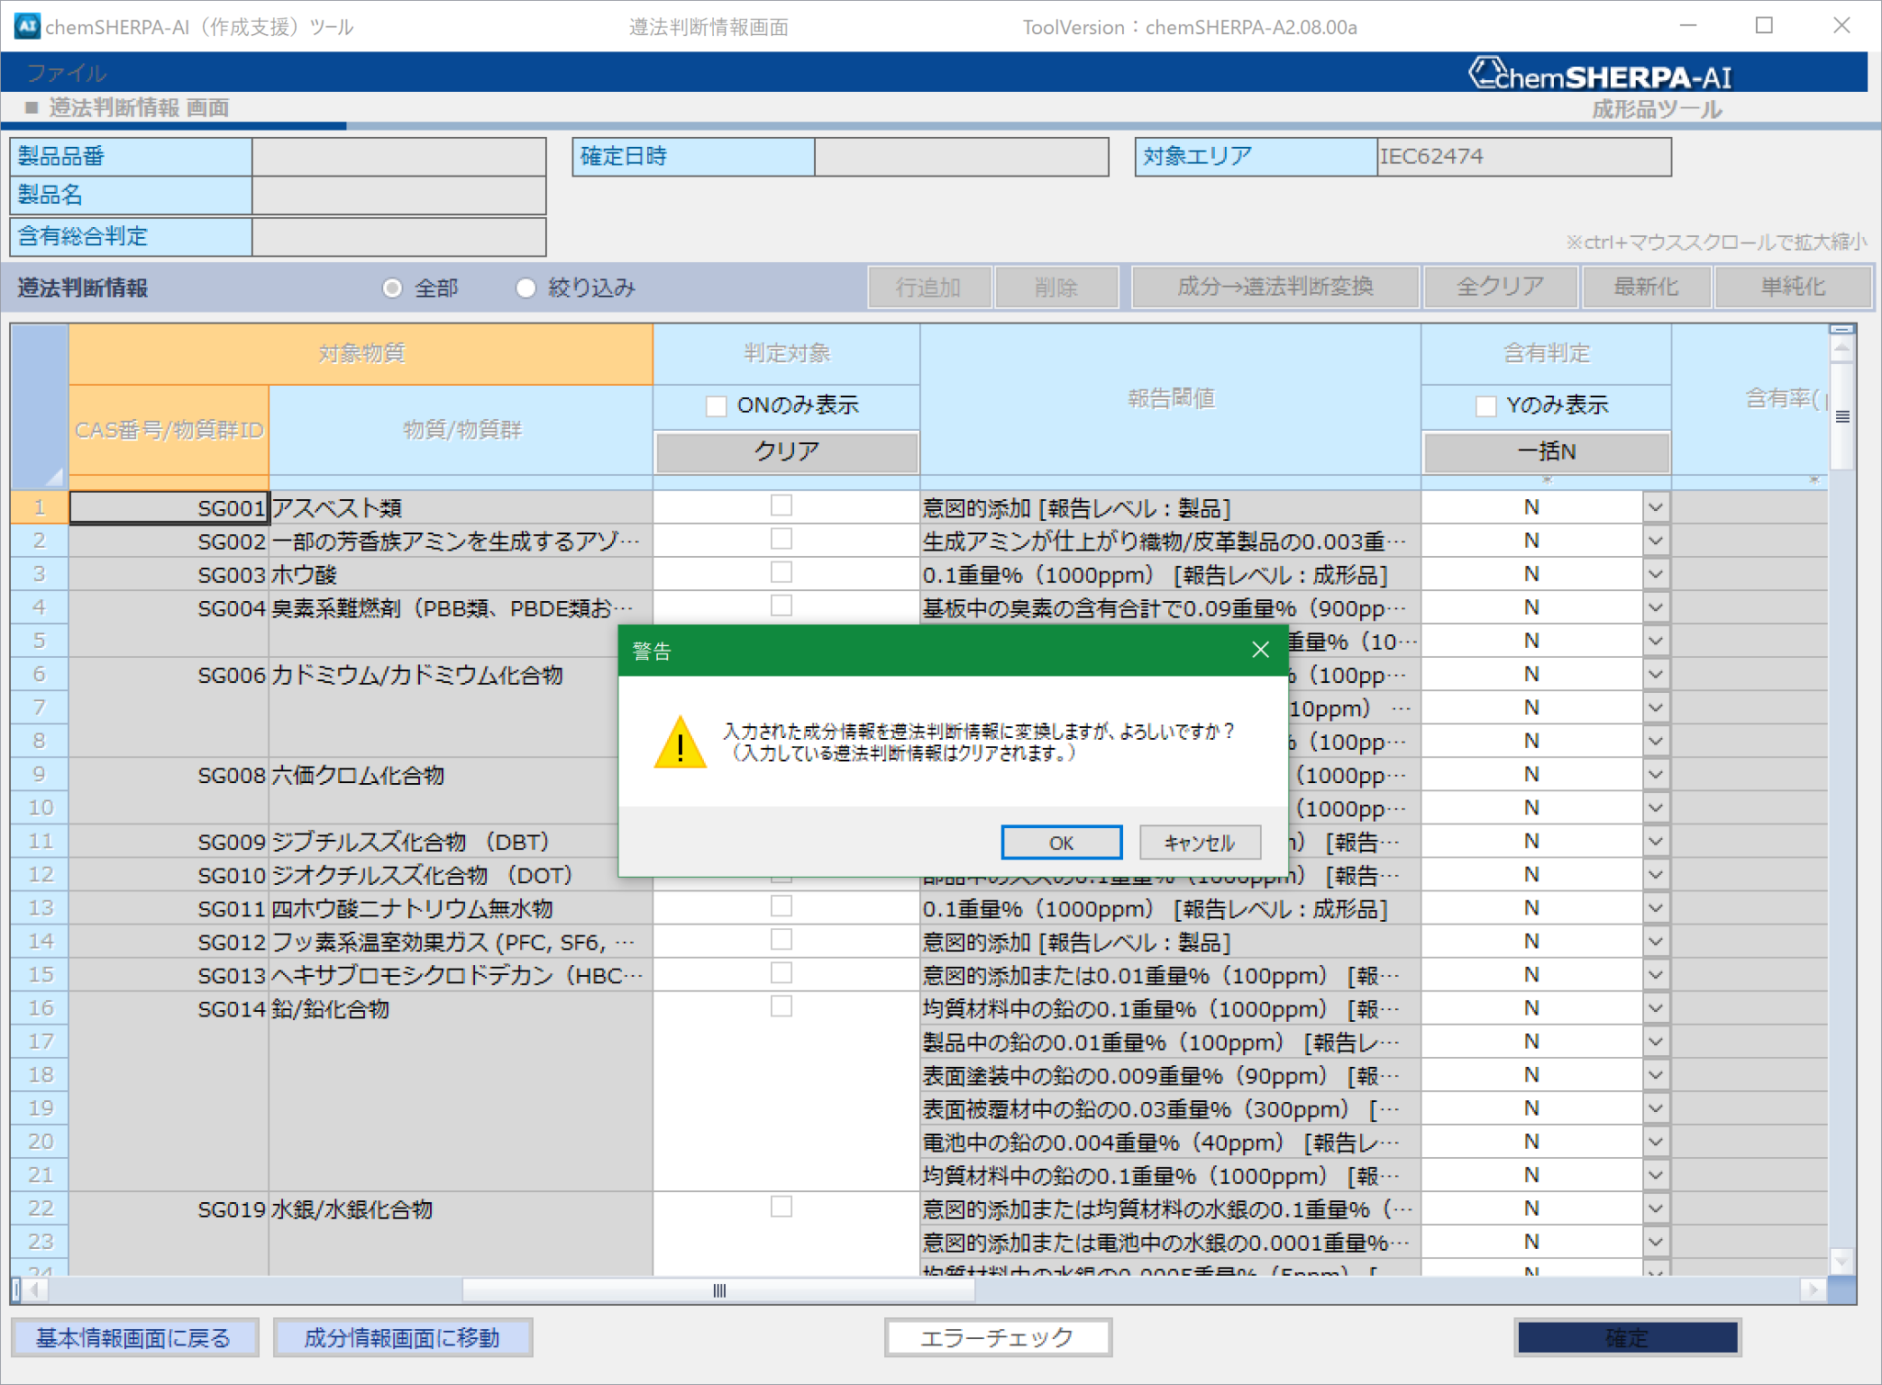The width and height of the screenshot is (1882, 1385).
Task: Select the 絞り込み radio button
Action: (x=526, y=289)
